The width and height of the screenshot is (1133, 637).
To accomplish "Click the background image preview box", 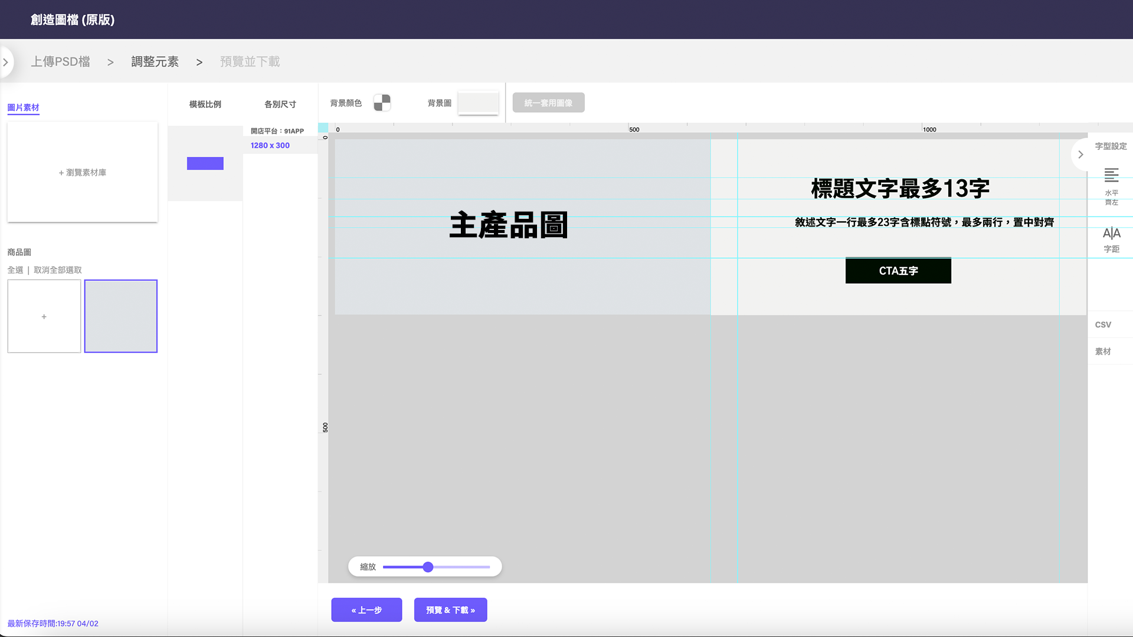I will [x=478, y=103].
